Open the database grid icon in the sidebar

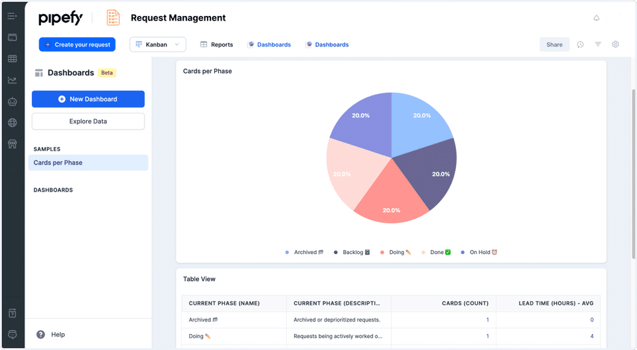(x=12, y=58)
